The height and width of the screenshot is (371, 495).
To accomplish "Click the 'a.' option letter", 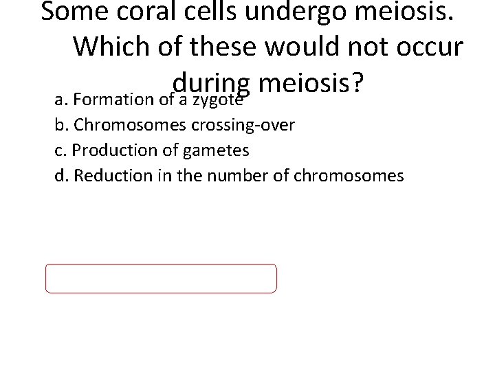I will click(x=60, y=100).
